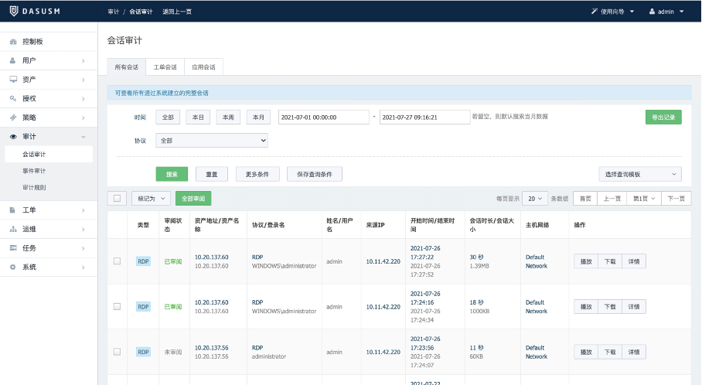Click the eye icon beside 审计
702x385 pixels.
pyautogui.click(x=13, y=137)
